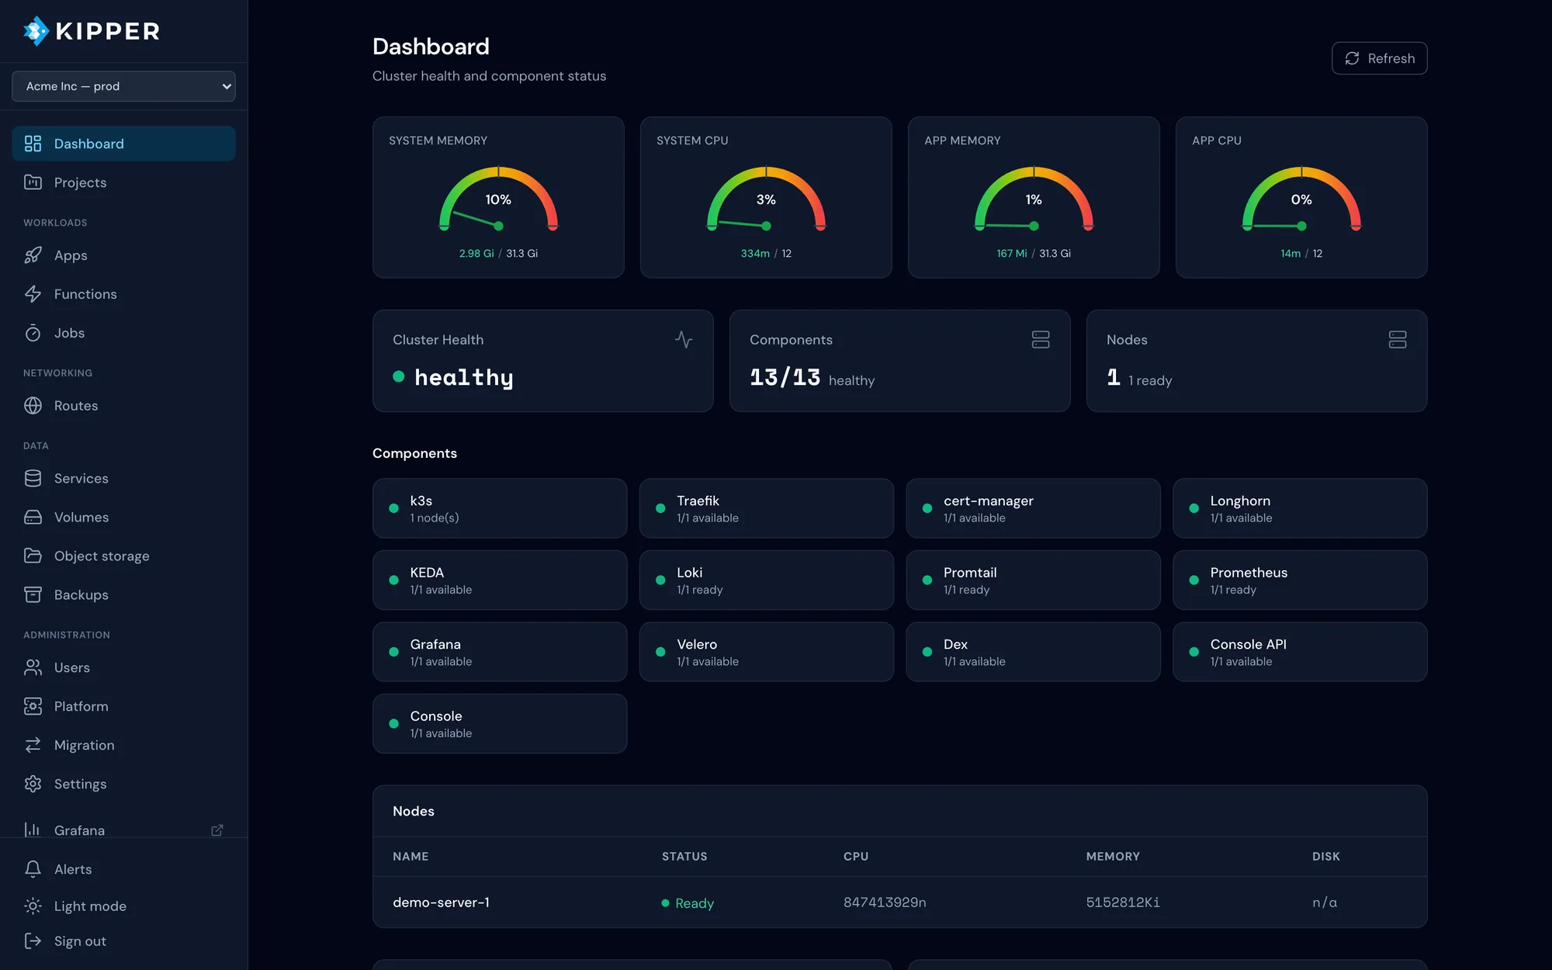Click the 847413929n CPU value

[885, 902]
